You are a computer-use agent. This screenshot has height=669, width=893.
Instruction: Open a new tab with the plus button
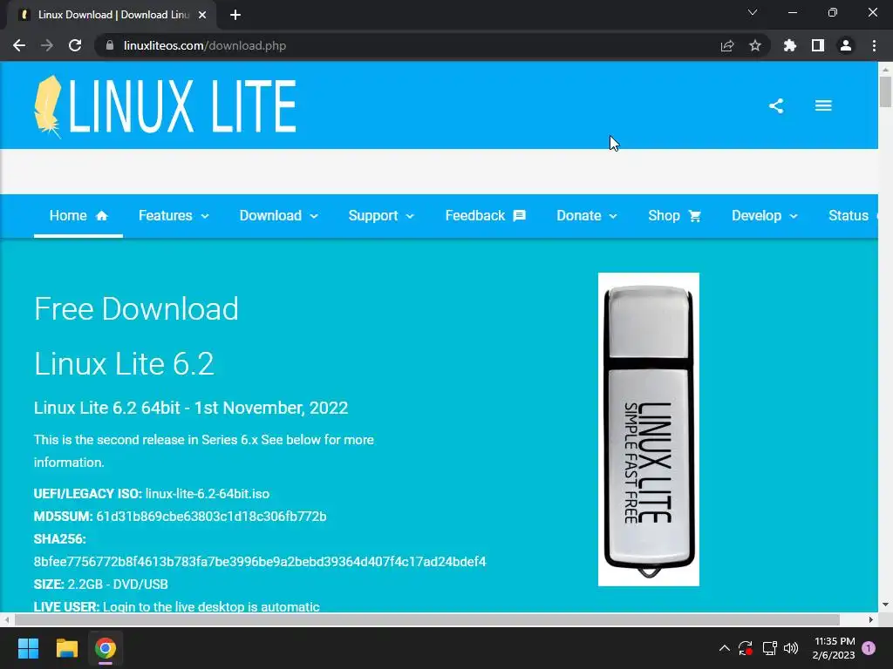point(235,15)
